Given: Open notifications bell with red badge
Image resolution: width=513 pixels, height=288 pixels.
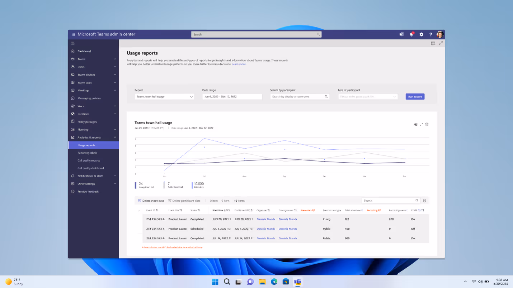Looking at the screenshot, I should [x=411, y=34].
